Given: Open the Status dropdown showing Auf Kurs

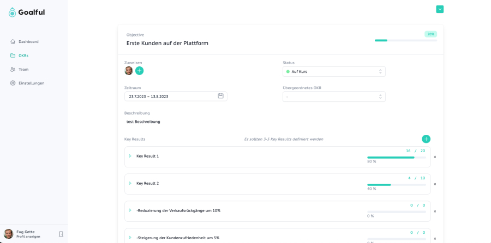Looking at the screenshot, I should (x=334, y=71).
